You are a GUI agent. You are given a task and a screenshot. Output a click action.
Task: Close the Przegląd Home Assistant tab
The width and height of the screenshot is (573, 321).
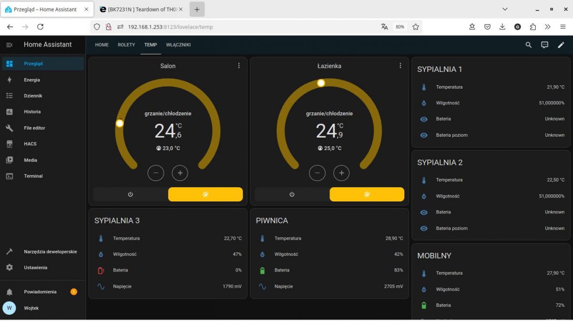click(85, 10)
